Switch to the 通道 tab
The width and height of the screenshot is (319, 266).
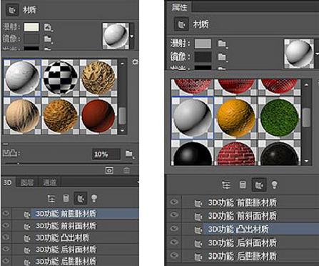pyautogui.click(x=49, y=182)
